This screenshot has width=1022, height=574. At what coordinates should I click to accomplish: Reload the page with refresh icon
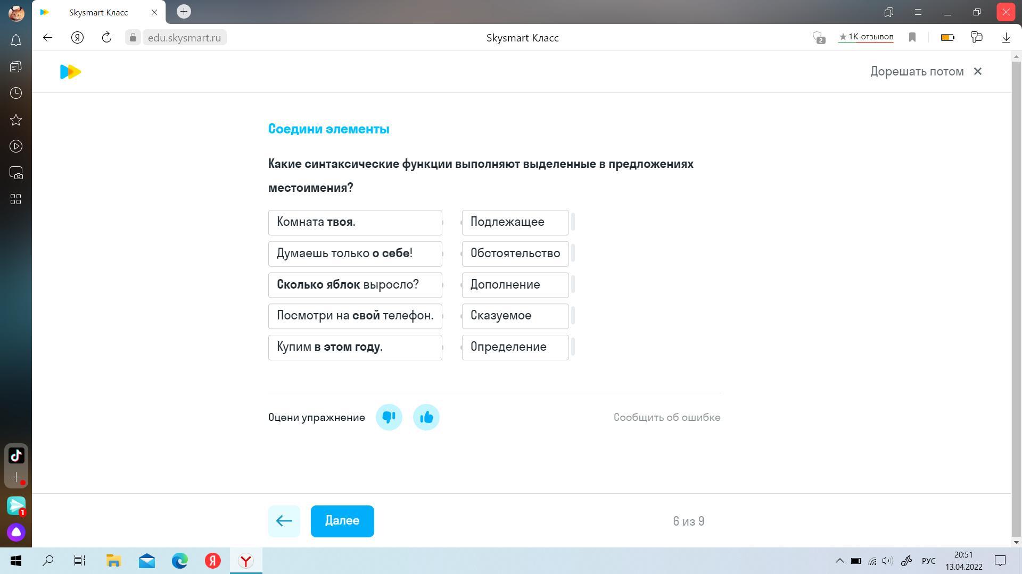(106, 38)
